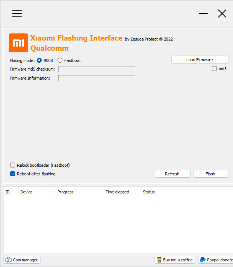Enable the md5 checkbox
233x267 pixels.
click(x=214, y=69)
